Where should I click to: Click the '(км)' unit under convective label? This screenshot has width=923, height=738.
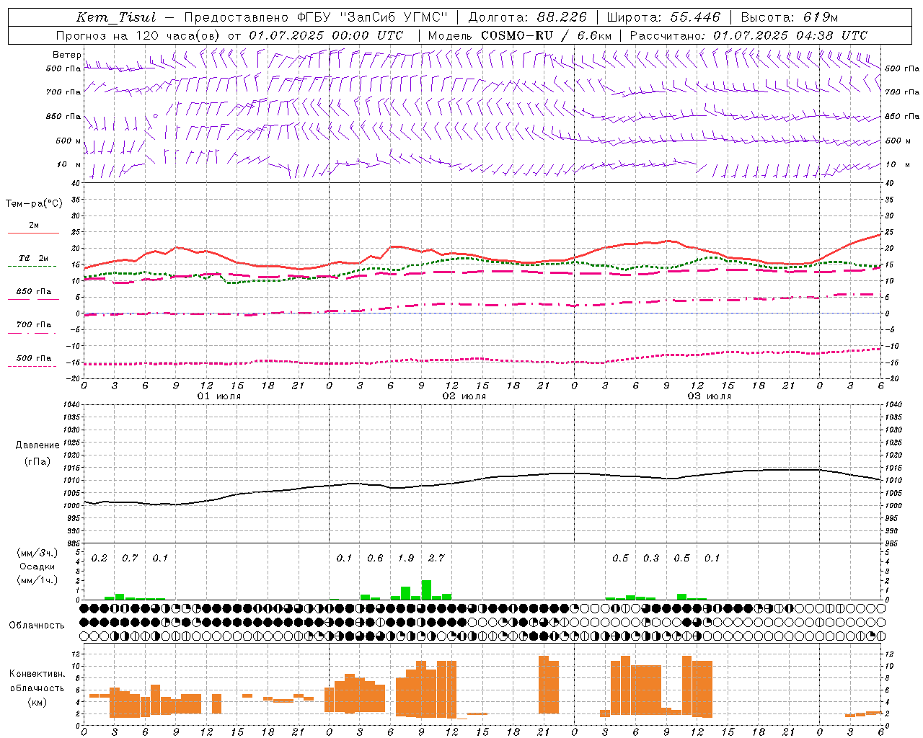37,702
